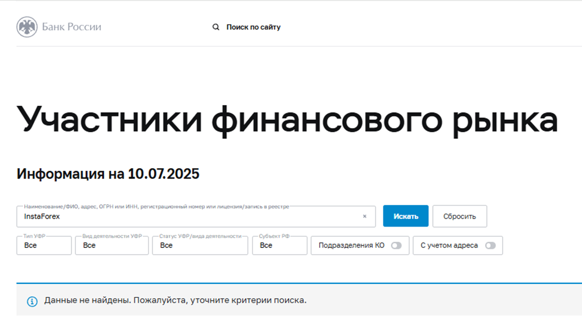Screen dimensions: 582x326
Task: Click the Сбросить button
Action: 459,216
